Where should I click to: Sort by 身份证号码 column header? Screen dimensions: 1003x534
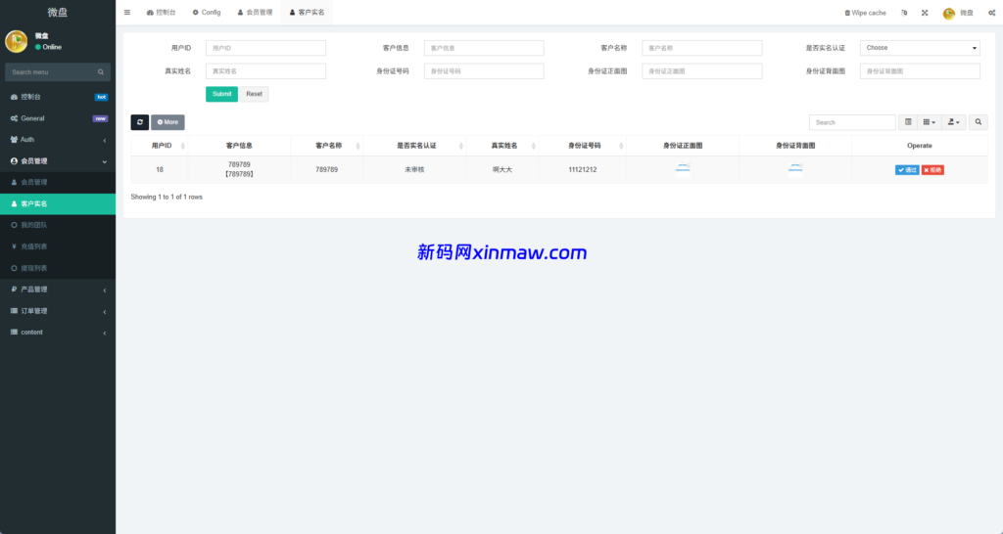point(583,146)
